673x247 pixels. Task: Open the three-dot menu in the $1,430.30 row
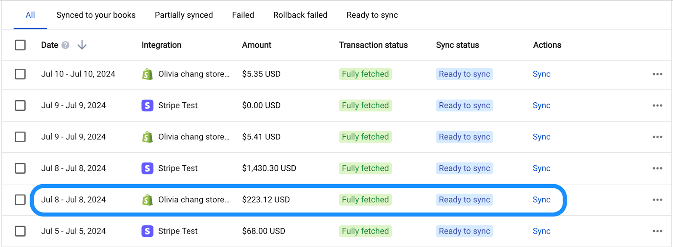pyautogui.click(x=657, y=169)
